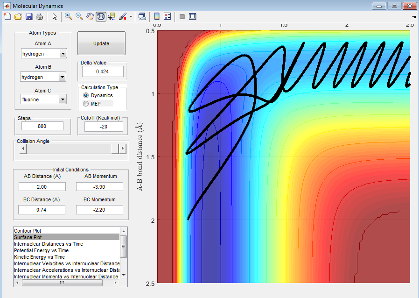Toggle the Rotate 3D tool

pos(101,17)
